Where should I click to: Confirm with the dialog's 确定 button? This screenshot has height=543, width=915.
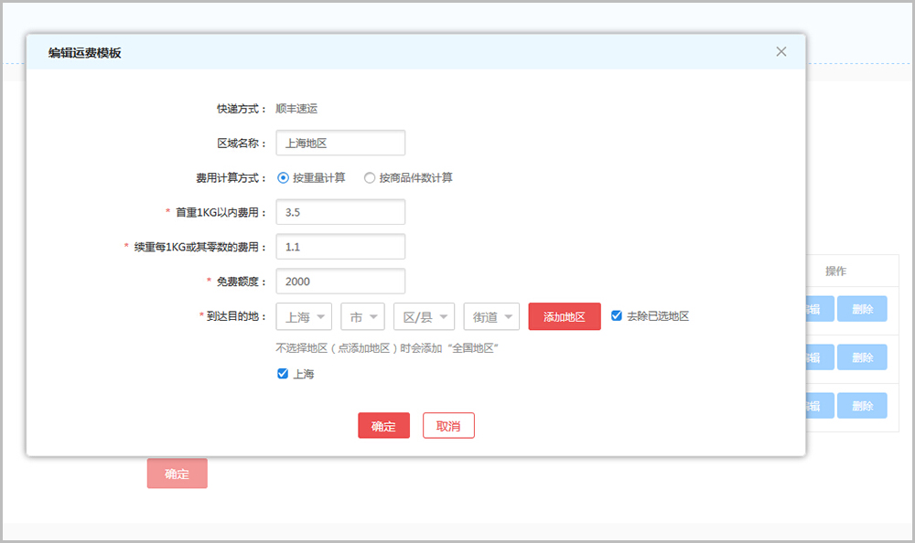[383, 426]
